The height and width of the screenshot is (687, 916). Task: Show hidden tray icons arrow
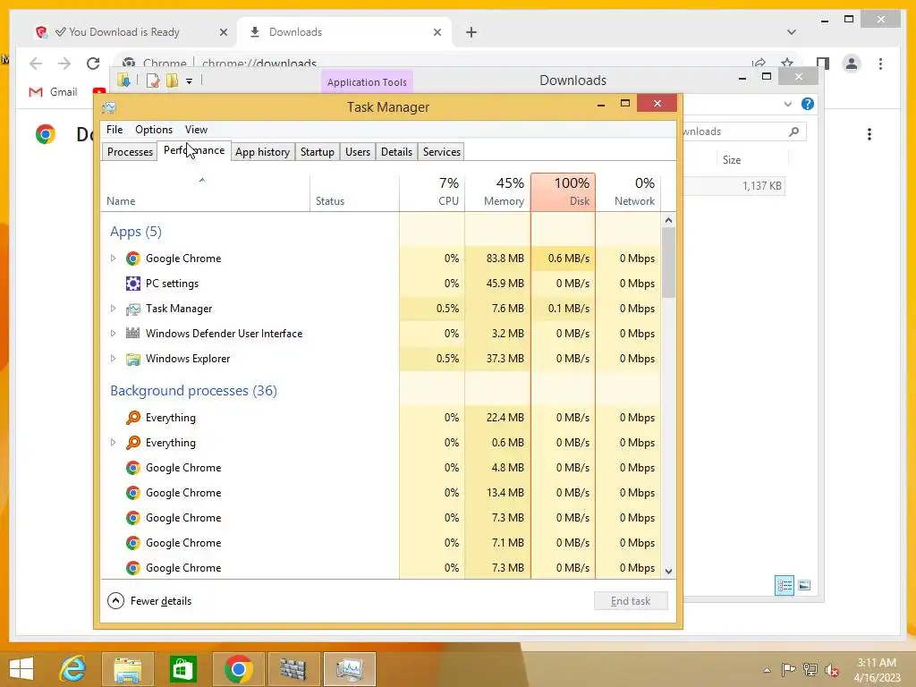coord(767,670)
